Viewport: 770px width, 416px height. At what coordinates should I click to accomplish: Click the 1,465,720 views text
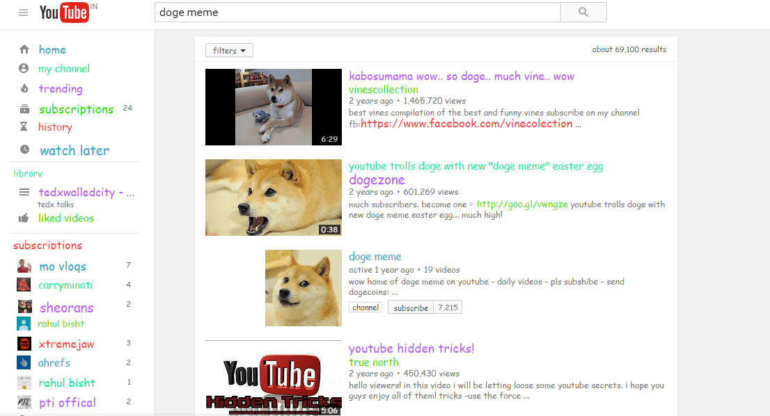pos(434,101)
